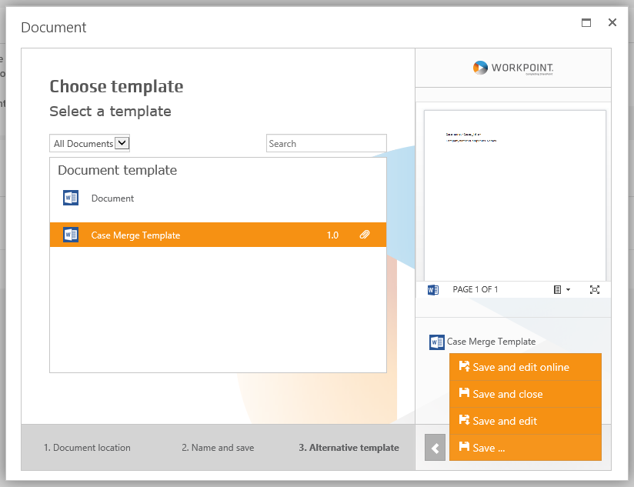Image resolution: width=634 pixels, height=487 pixels.
Task: Select the Document template
Action: click(218, 198)
